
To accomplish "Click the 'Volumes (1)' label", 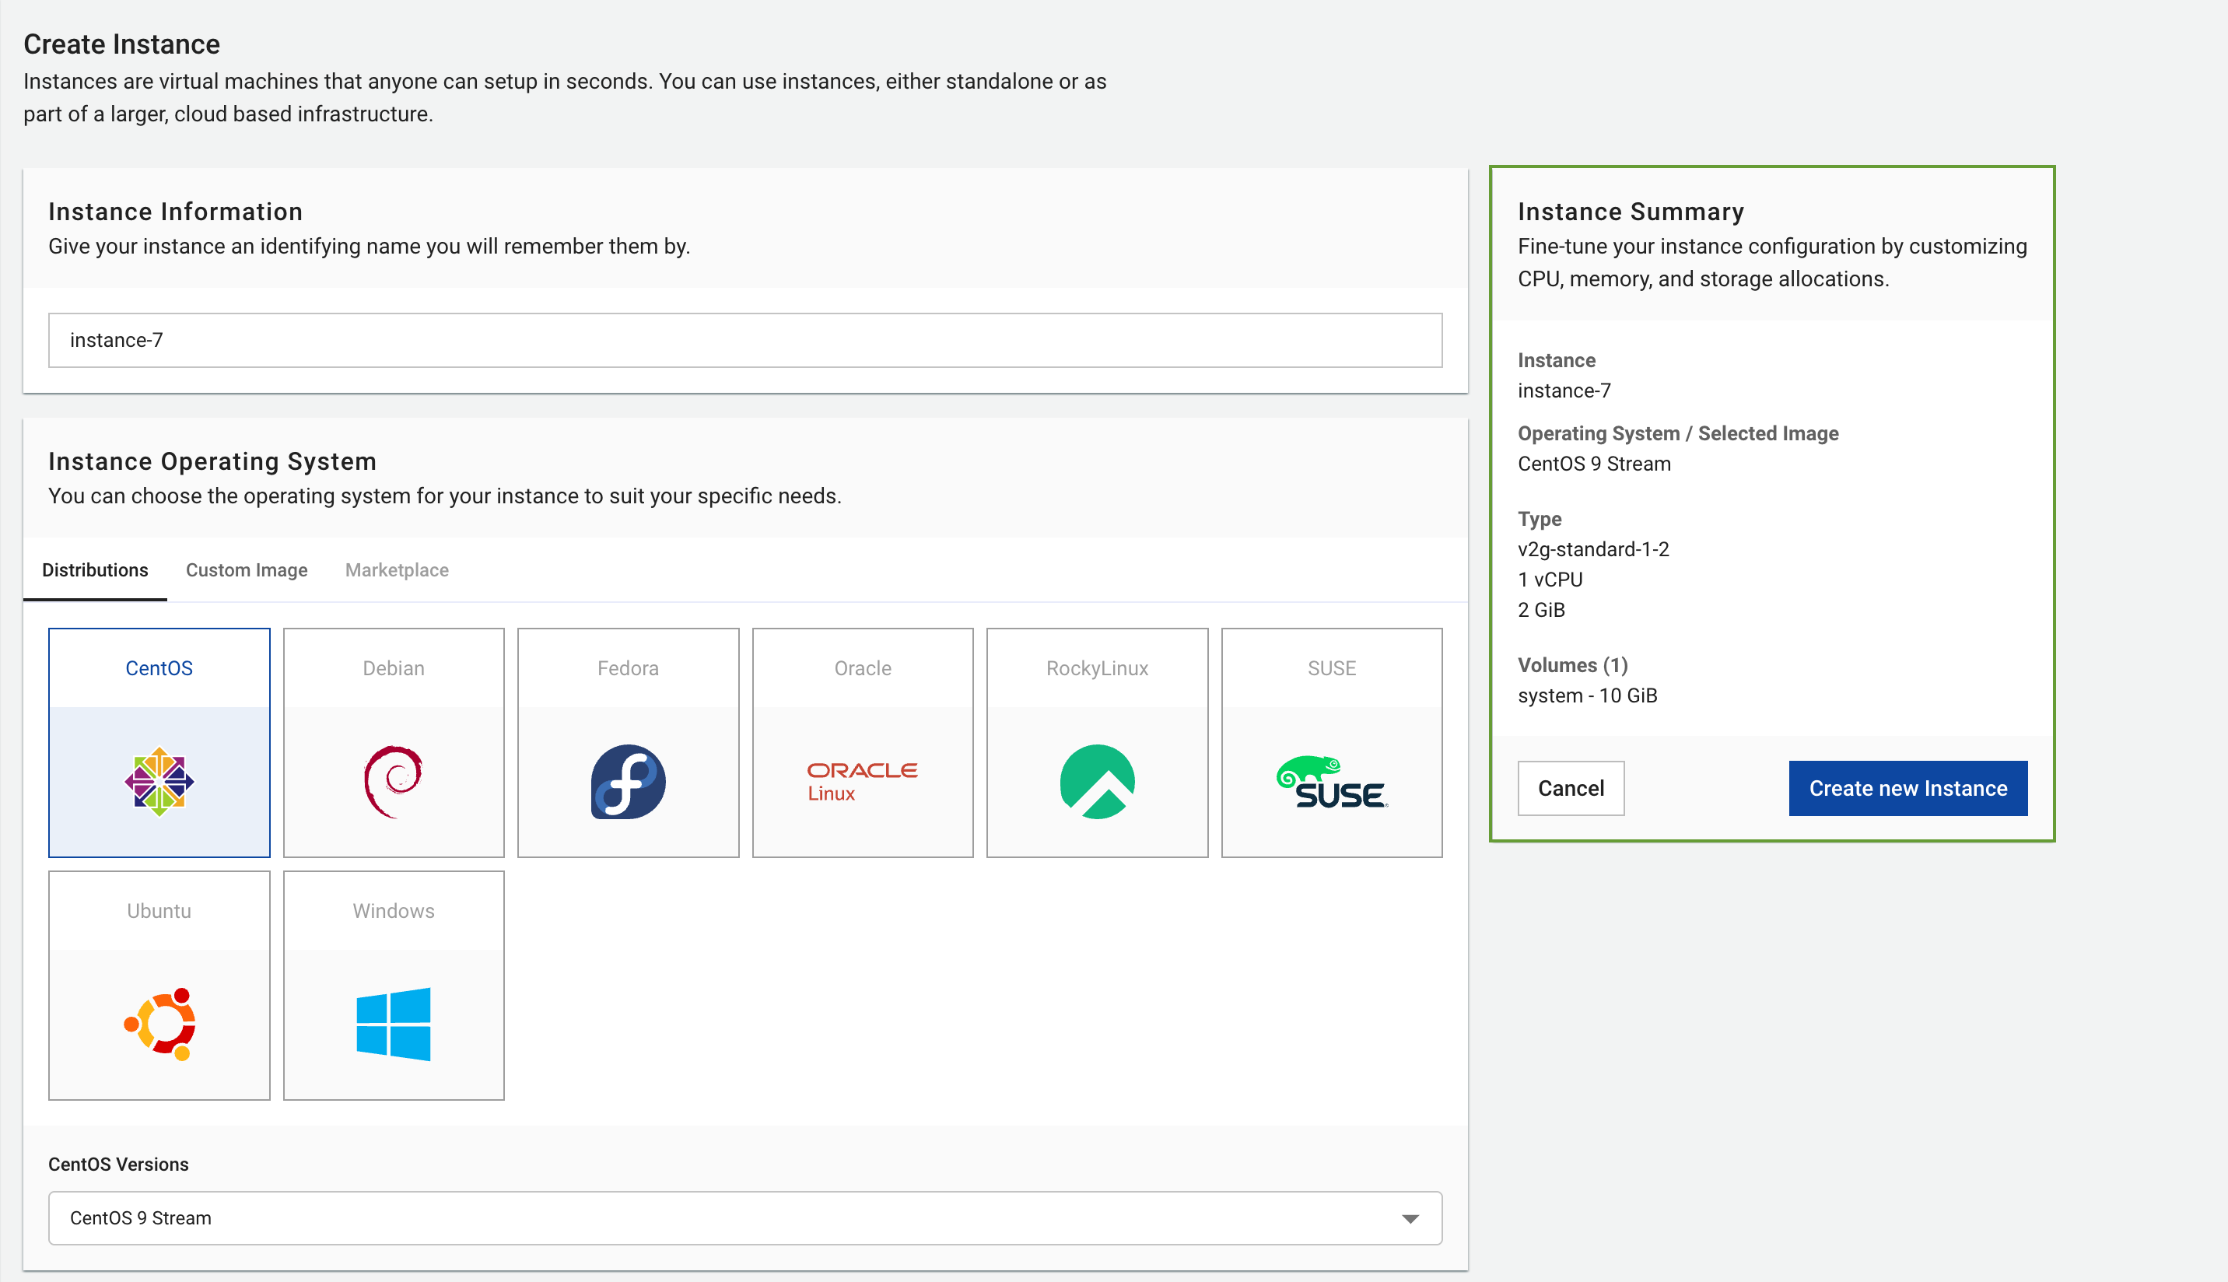I will pos(1573,665).
